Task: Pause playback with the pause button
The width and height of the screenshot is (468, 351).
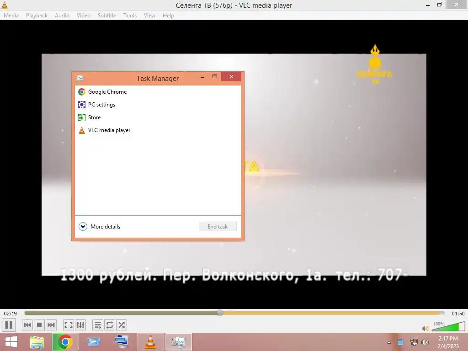Action: pos(9,325)
